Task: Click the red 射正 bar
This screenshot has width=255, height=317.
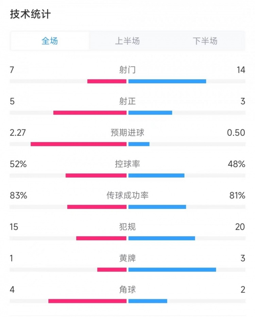Action: 90,113
